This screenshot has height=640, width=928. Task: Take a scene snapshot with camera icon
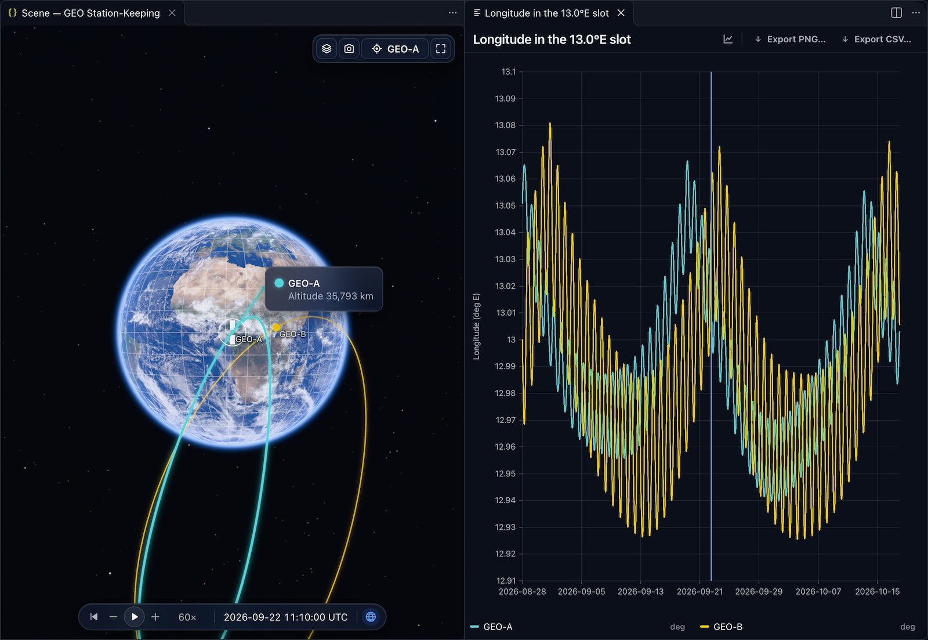(349, 49)
